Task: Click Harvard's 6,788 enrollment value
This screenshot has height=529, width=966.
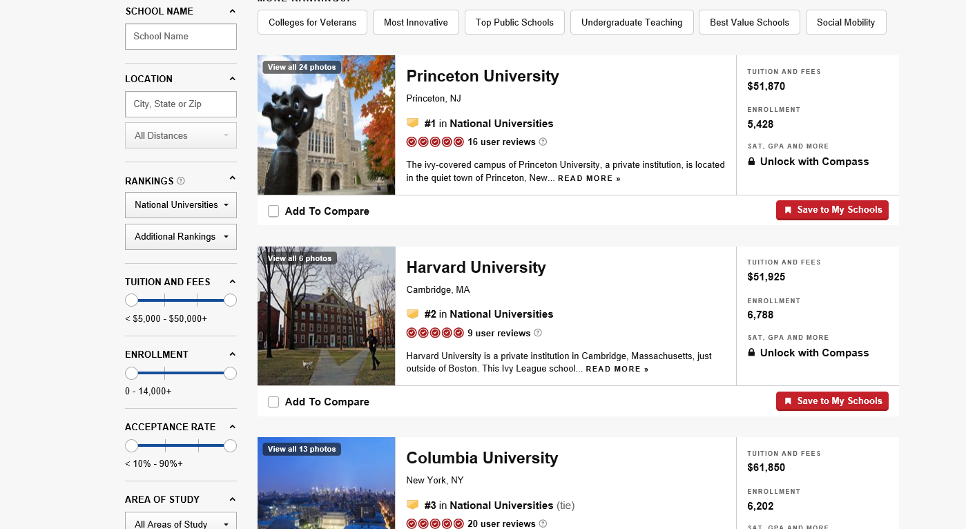Action: tap(760, 315)
